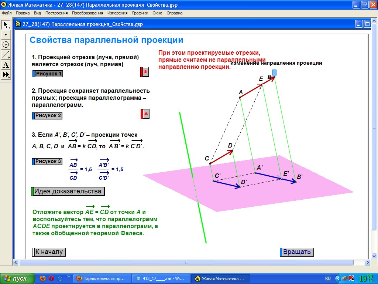The height and width of the screenshot is (284, 378).
Task: Open the Преобразования menu
Action: [x=87, y=13]
